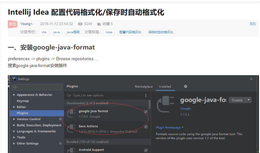Image resolution: width=260 pixels, height=153 pixels.
Task: Click the 保存时自动格式化 tag
Action: [161, 32]
